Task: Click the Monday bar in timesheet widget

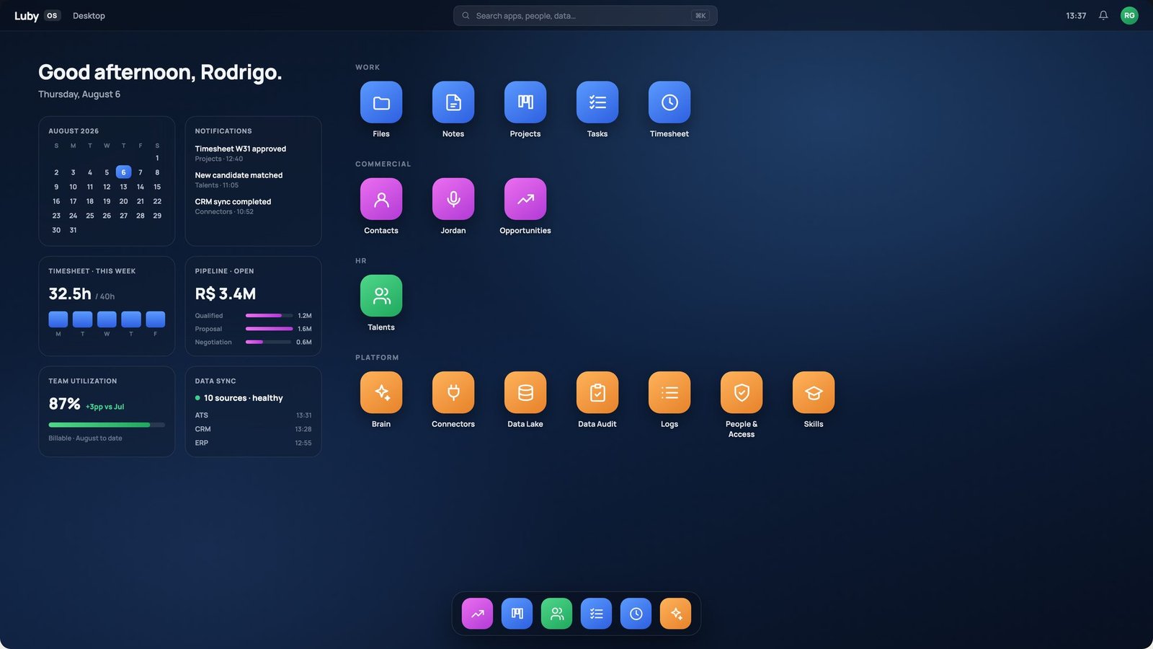Action: click(58, 319)
